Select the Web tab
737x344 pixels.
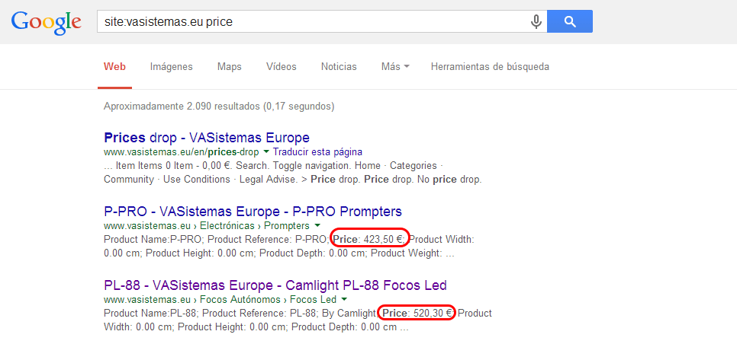point(114,66)
